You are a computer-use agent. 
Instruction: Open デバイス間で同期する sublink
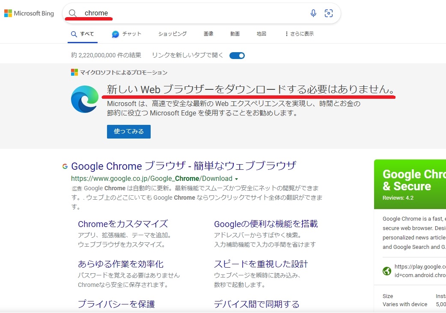tap(256, 304)
